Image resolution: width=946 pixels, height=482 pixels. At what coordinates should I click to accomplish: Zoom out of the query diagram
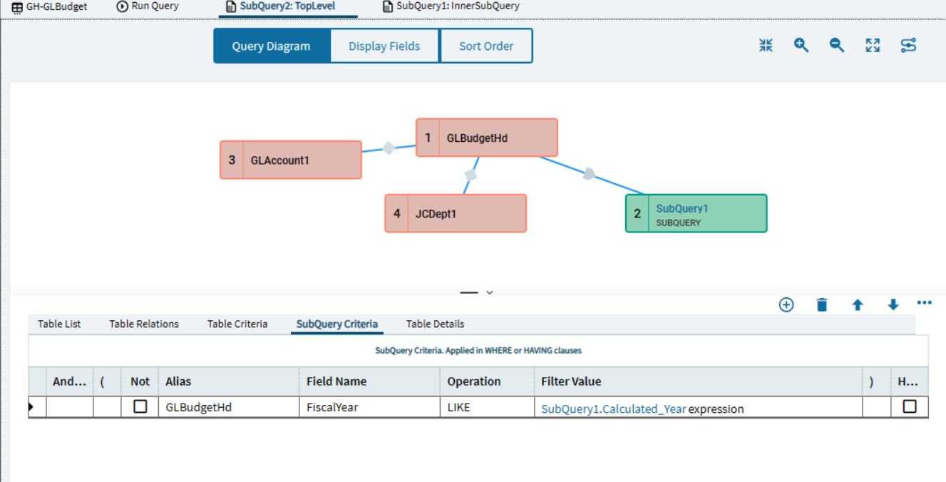[837, 46]
